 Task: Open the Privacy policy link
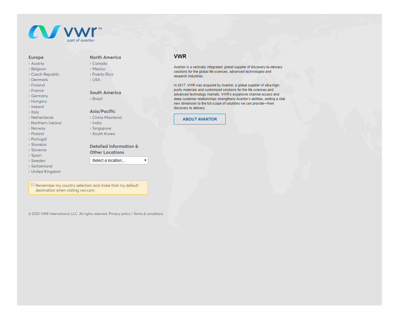tap(120, 214)
